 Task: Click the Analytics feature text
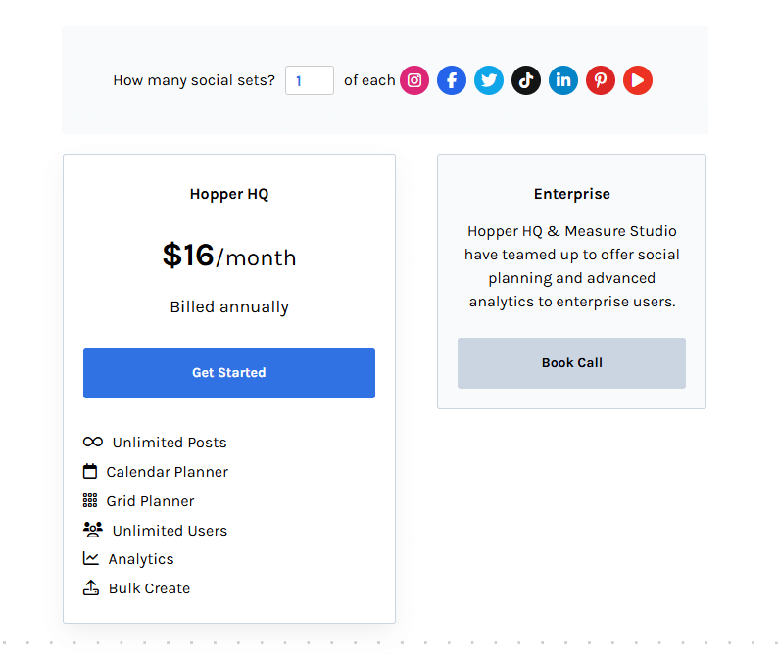pos(141,559)
